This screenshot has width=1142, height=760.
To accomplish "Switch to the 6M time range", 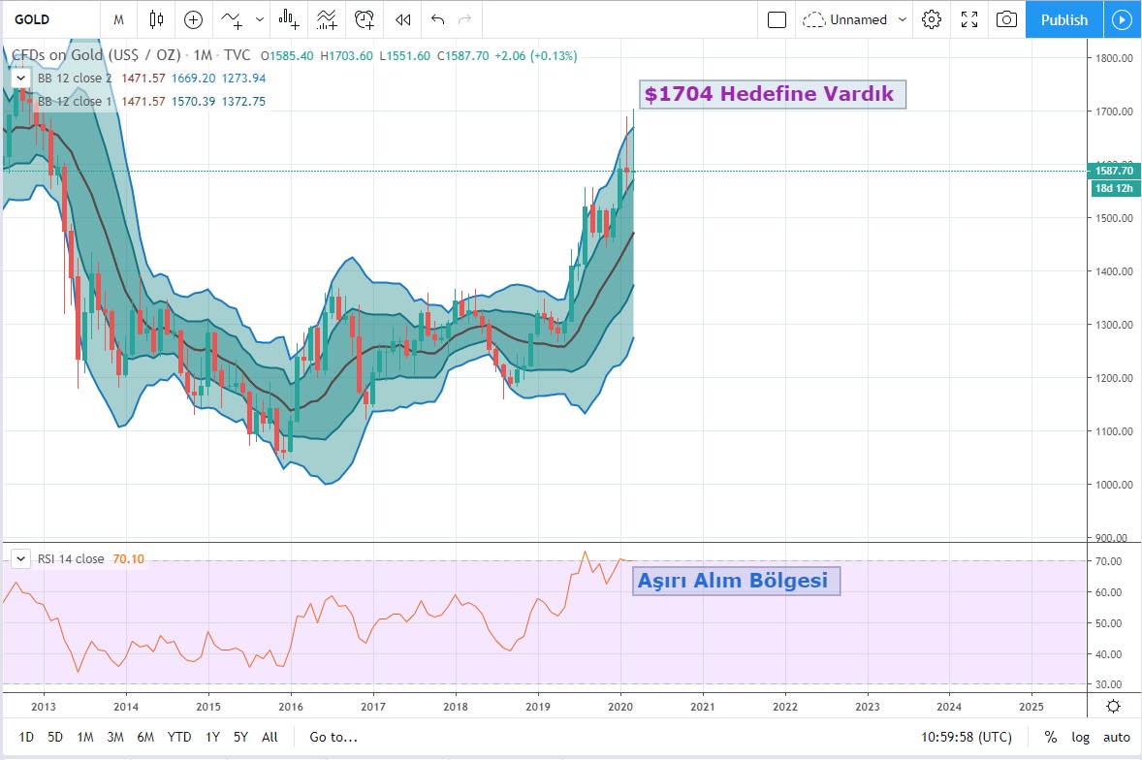I will click(x=145, y=737).
